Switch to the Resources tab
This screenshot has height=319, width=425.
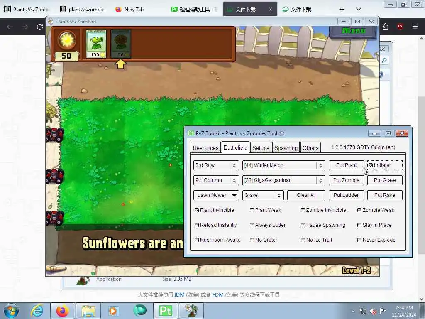(x=206, y=148)
